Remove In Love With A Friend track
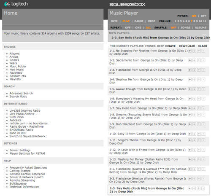Screen dimensions: 211x196 [203, 150]
